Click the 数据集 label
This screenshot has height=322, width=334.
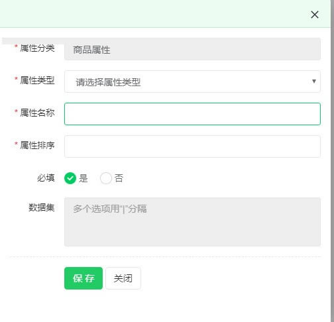[x=42, y=207]
